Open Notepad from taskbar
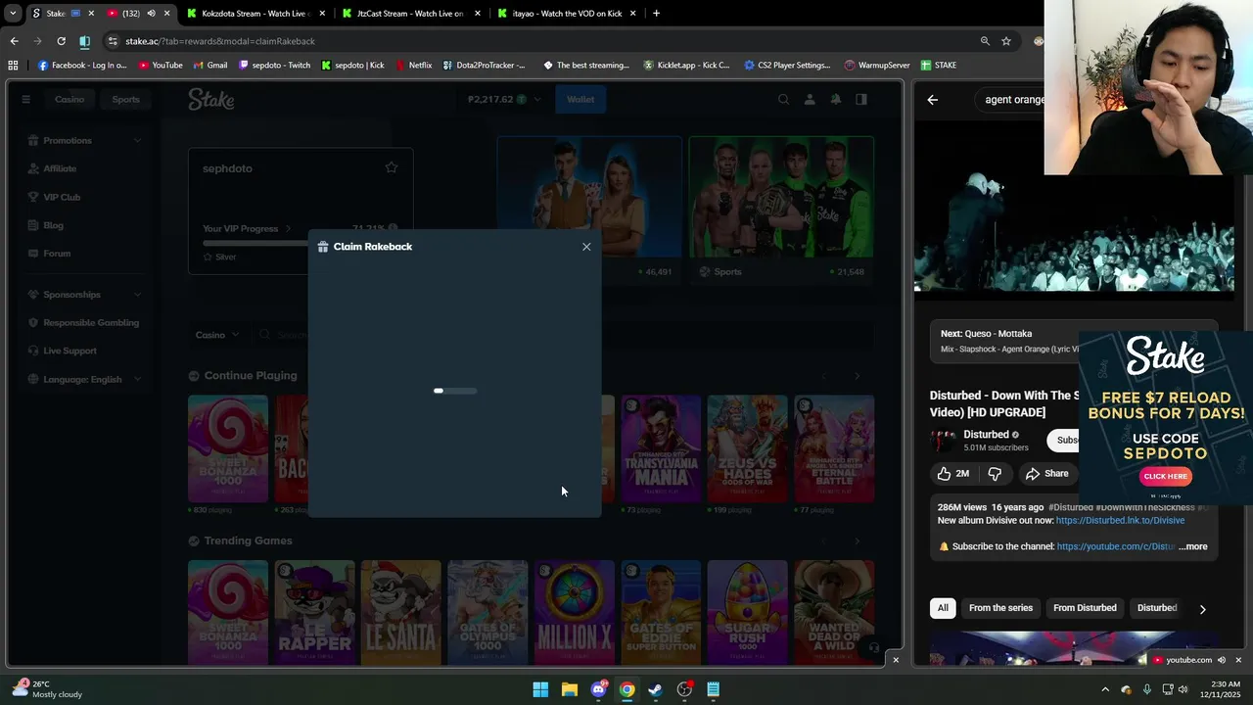The width and height of the screenshot is (1253, 705). tap(714, 689)
